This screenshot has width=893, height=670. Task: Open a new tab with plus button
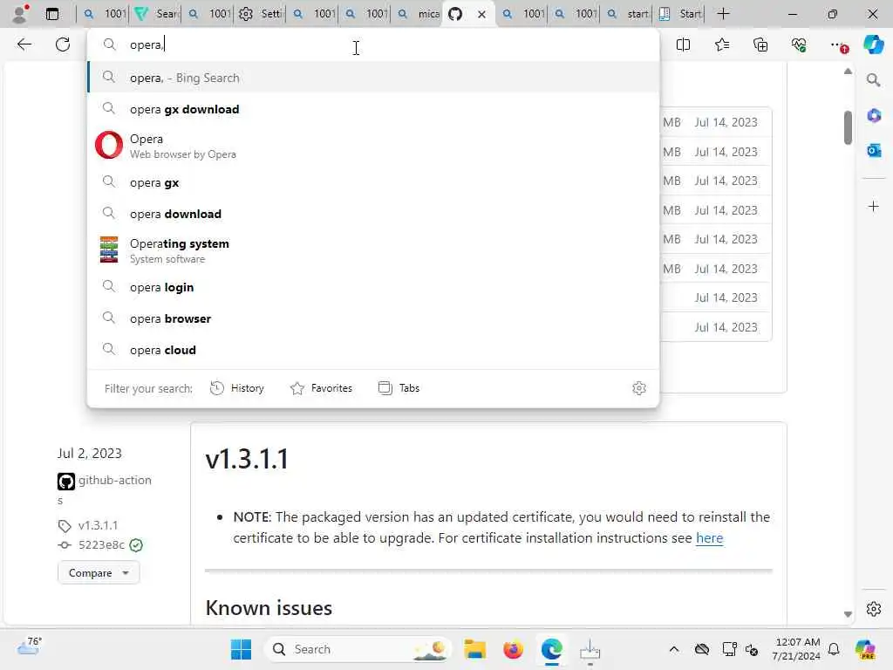click(723, 14)
